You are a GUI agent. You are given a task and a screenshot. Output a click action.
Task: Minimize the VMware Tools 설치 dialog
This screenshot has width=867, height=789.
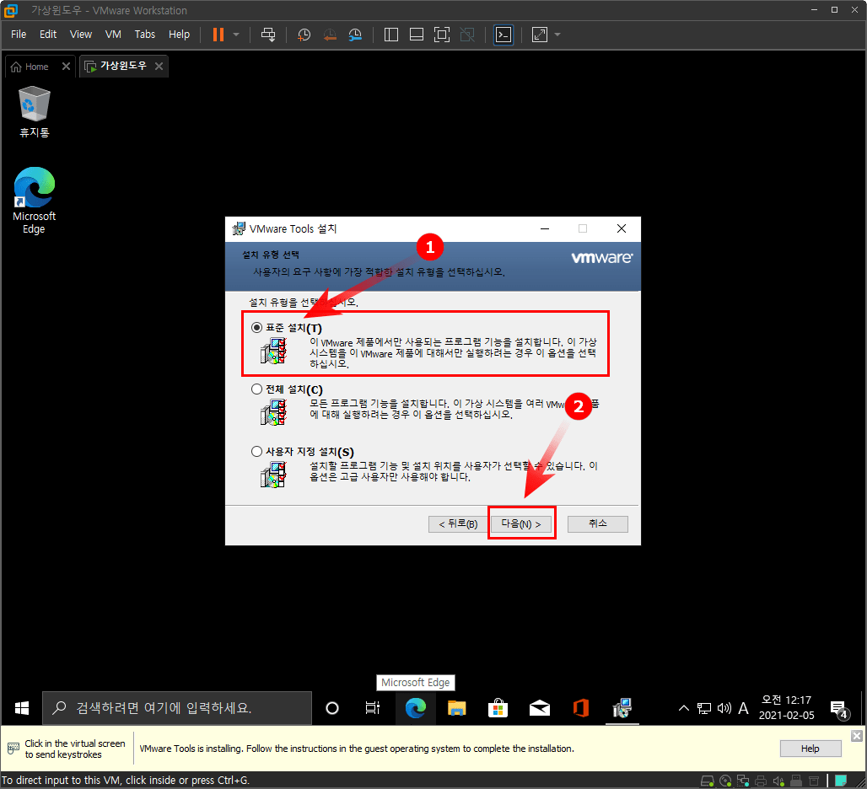[545, 228]
